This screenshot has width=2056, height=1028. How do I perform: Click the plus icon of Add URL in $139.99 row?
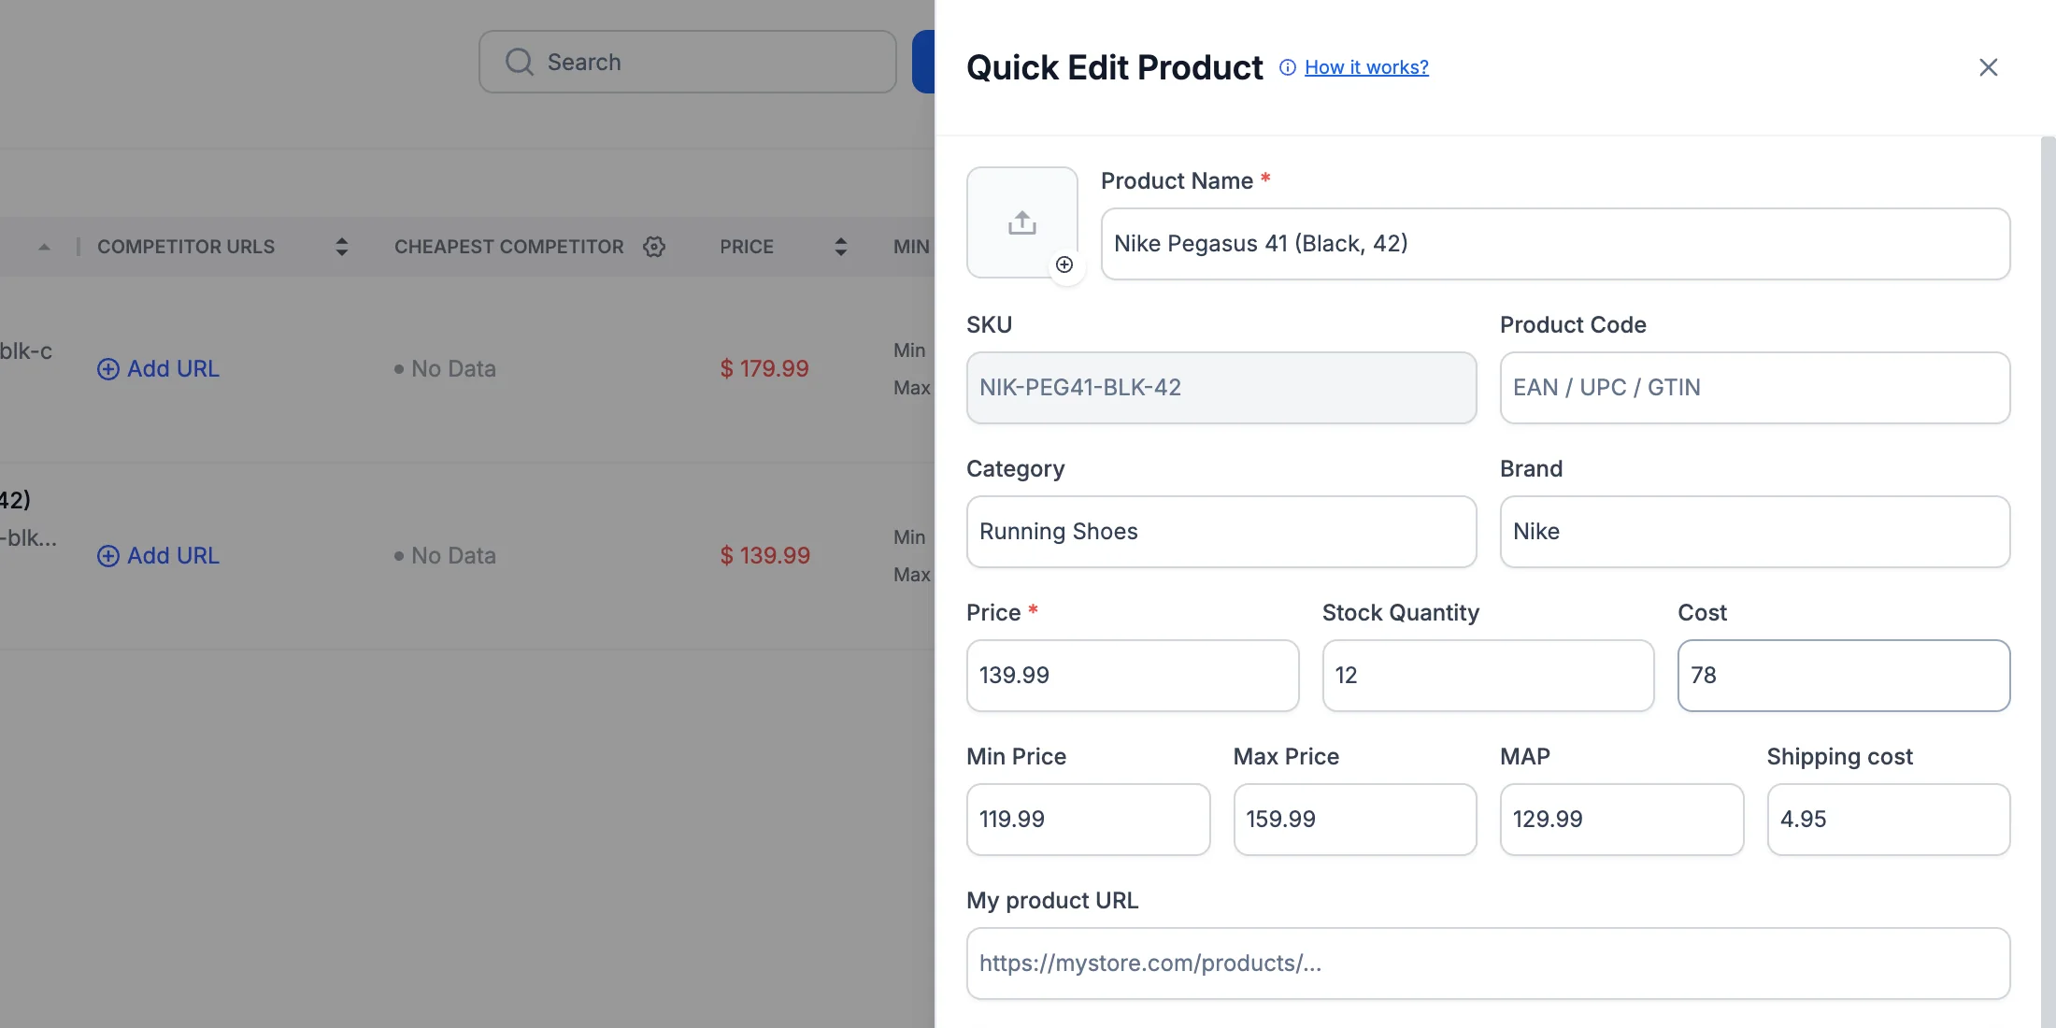[x=108, y=556]
